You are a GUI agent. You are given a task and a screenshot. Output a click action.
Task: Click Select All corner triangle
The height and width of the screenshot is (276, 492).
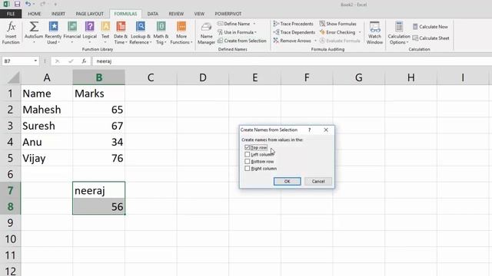[14, 77]
